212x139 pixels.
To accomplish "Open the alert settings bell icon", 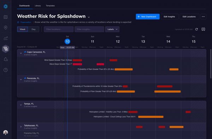I will coord(6,59).
